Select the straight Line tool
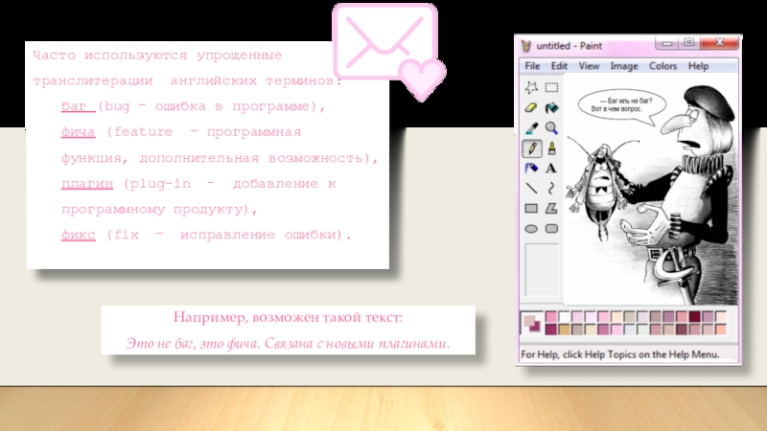Screen dimensions: 767x431 click(531, 188)
